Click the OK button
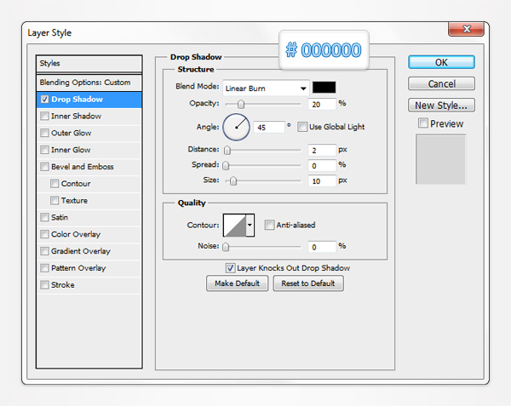This screenshot has height=406, width=511. pyautogui.click(x=441, y=62)
